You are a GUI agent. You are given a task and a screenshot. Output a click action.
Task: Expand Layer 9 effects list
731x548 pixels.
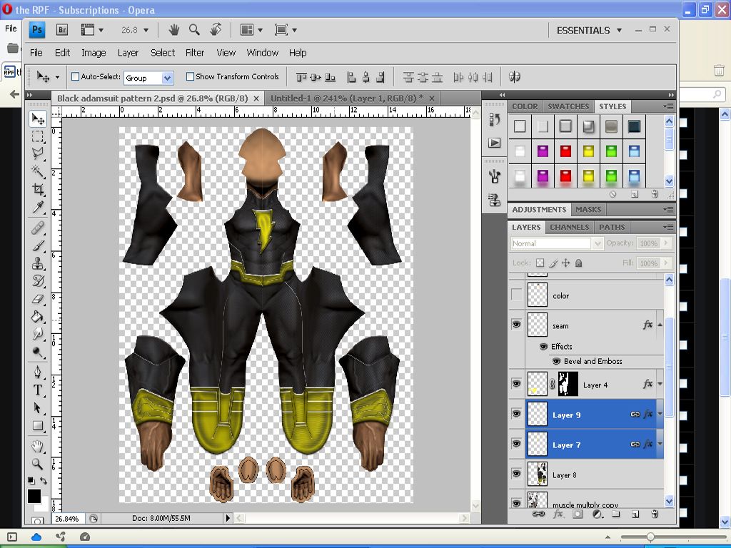660,414
